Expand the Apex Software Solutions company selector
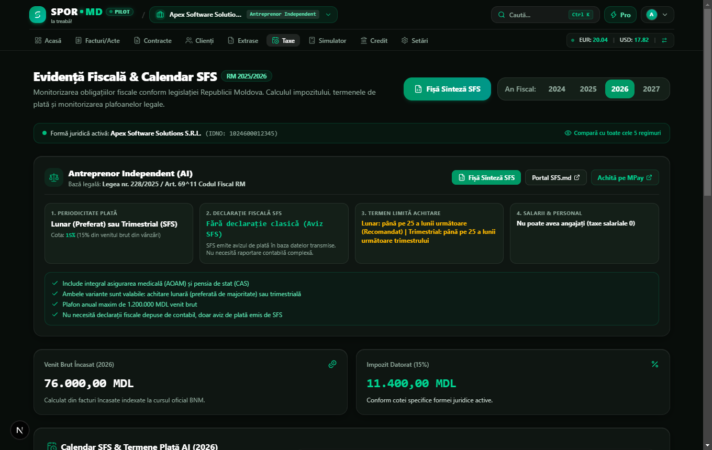712x450 pixels. (x=243, y=15)
